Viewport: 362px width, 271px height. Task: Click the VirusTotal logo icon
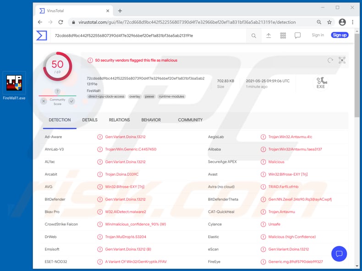point(42,35)
